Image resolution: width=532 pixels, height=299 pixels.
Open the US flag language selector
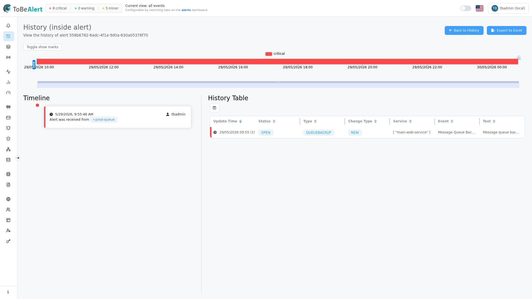coord(480,8)
